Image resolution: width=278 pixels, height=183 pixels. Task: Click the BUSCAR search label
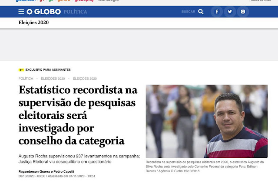(x=188, y=12)
